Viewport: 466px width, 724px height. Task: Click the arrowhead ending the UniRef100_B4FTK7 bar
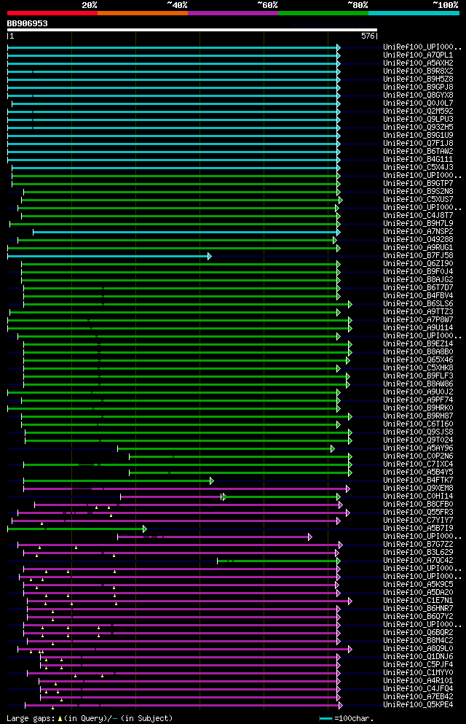coord(212,480)
